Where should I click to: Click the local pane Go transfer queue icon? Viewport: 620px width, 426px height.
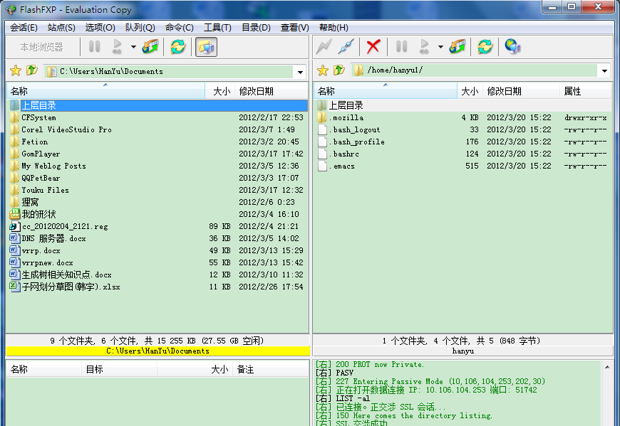117,46
